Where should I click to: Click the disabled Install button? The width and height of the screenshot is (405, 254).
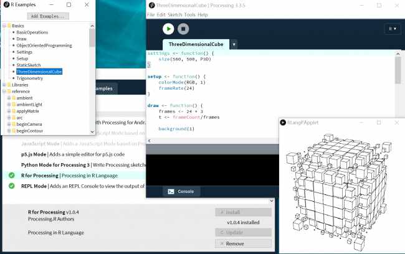click(243, 212)
